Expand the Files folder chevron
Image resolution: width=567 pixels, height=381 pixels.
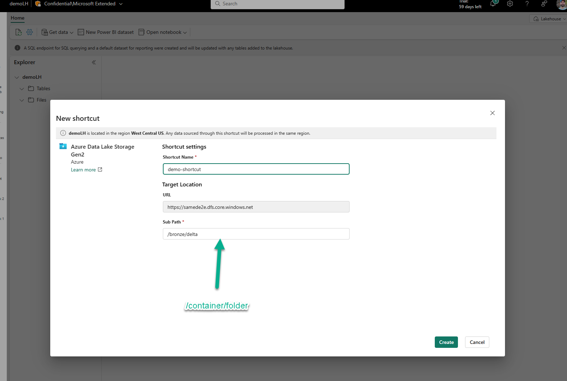point(22,100)
